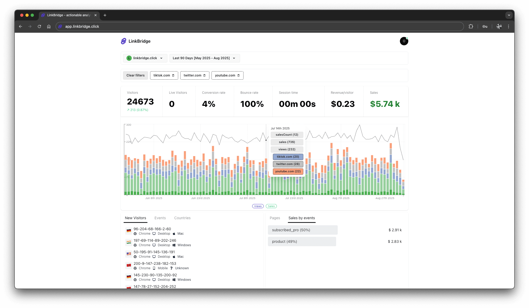Toggle the tiktok.com legend in chart tooltip
529x308 pixels.
(x=288, y=157)
